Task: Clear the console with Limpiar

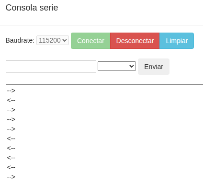Action: click(177, 41)
